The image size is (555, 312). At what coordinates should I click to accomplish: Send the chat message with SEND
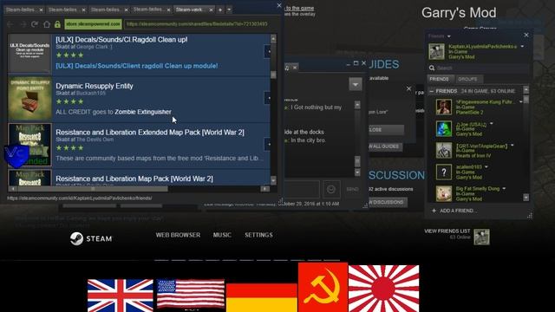point(352,189)
